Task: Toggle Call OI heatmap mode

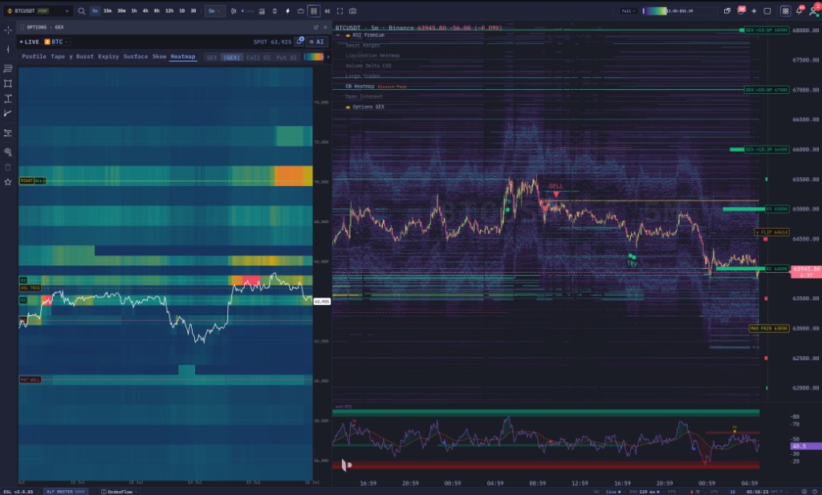Action: point(258,58)
